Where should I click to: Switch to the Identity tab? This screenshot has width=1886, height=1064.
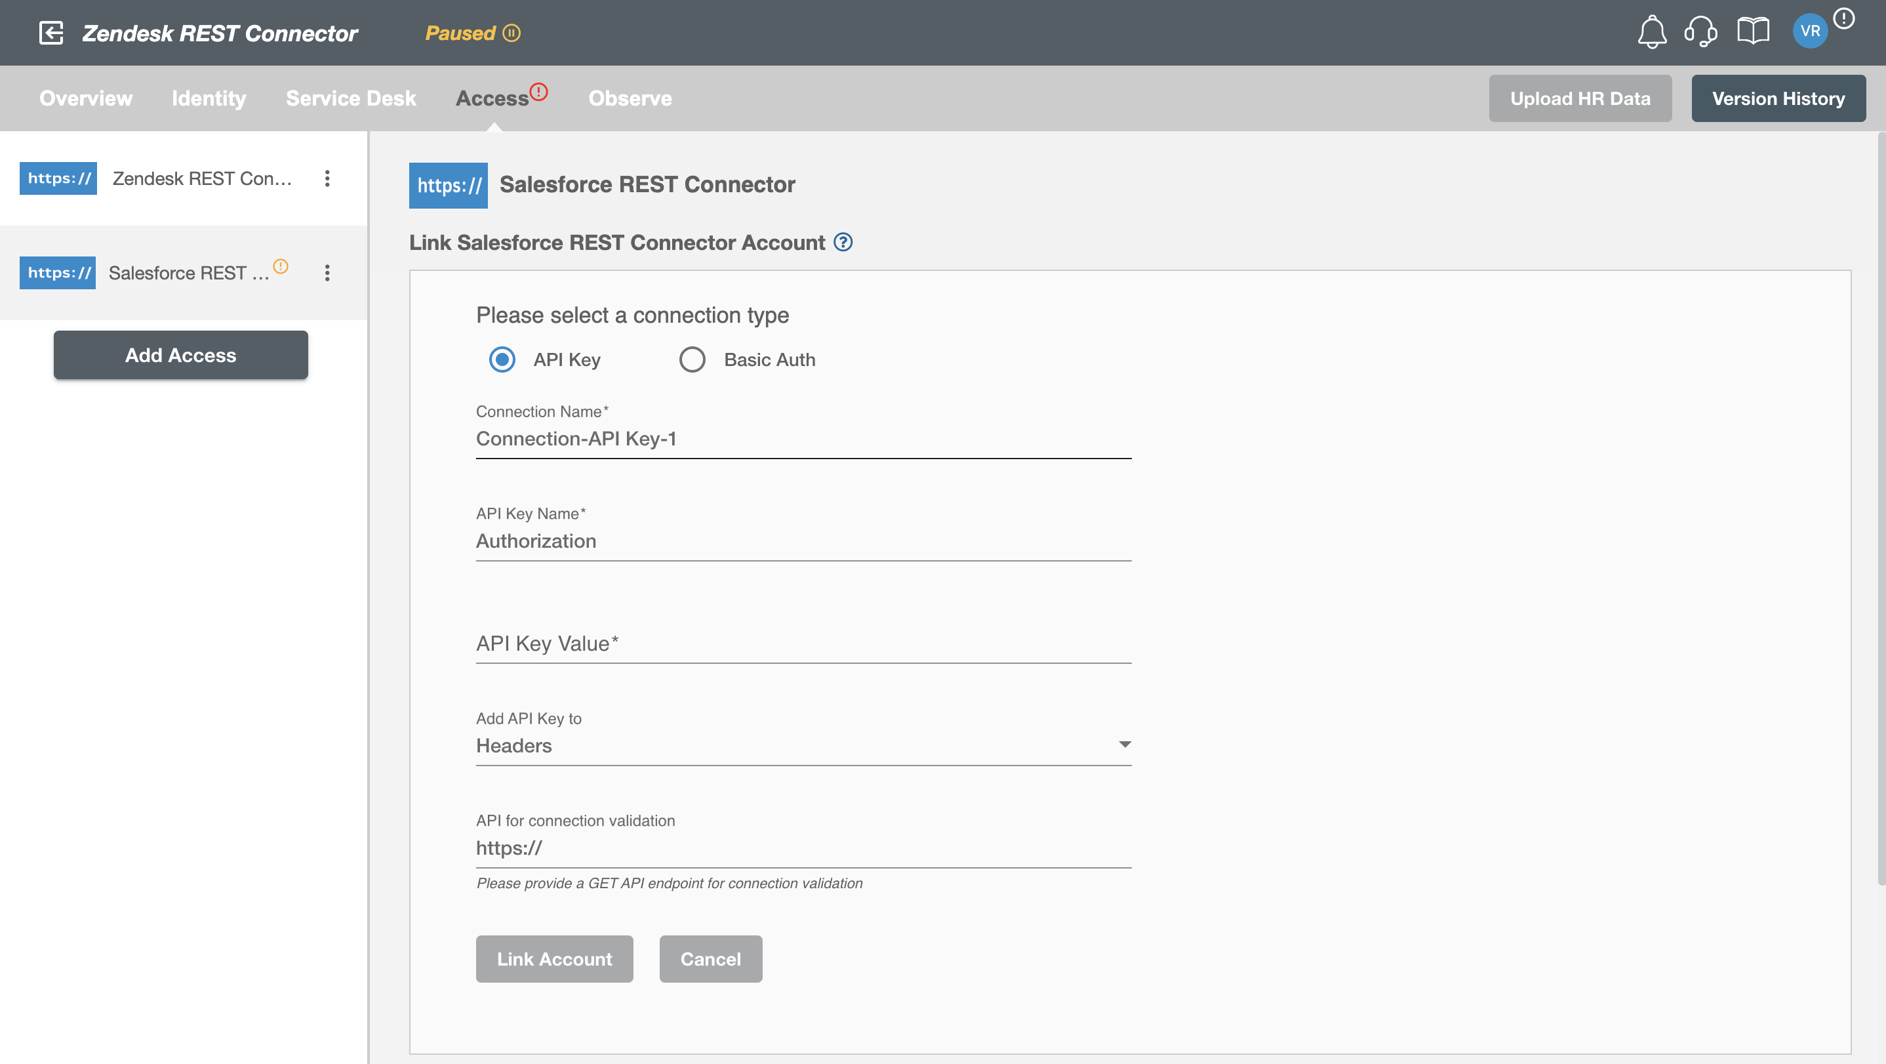(x=209, y=98)
